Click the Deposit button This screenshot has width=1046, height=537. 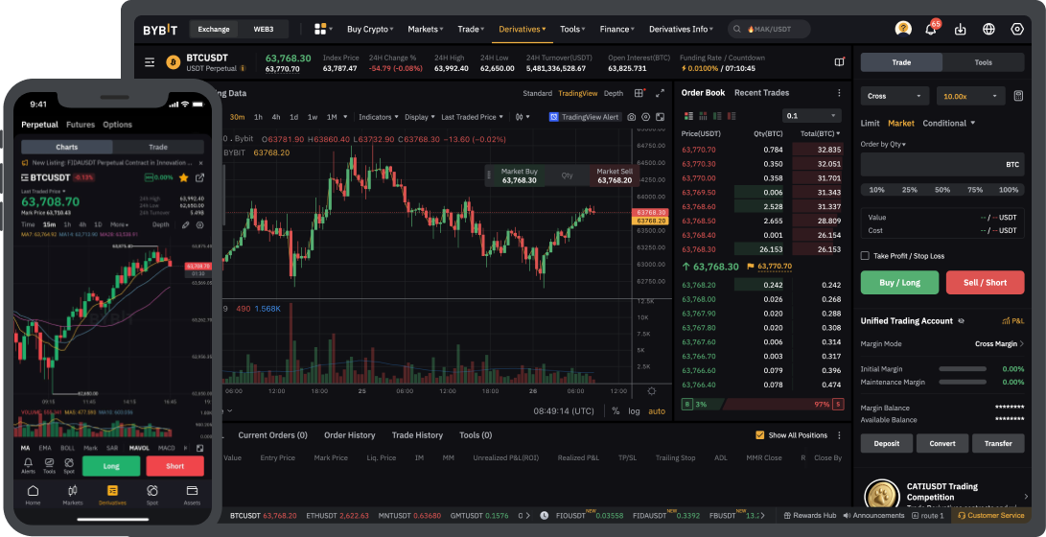pyautogui.click(x=887, y=443)
